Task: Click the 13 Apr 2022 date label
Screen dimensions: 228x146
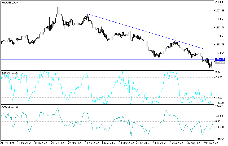Action: pyautogui.click(x=92, y=143)
